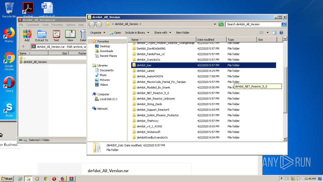Open Recycle Bin desktop icon
This screenshot has width=323, height=182.
(x=9, y=10)
